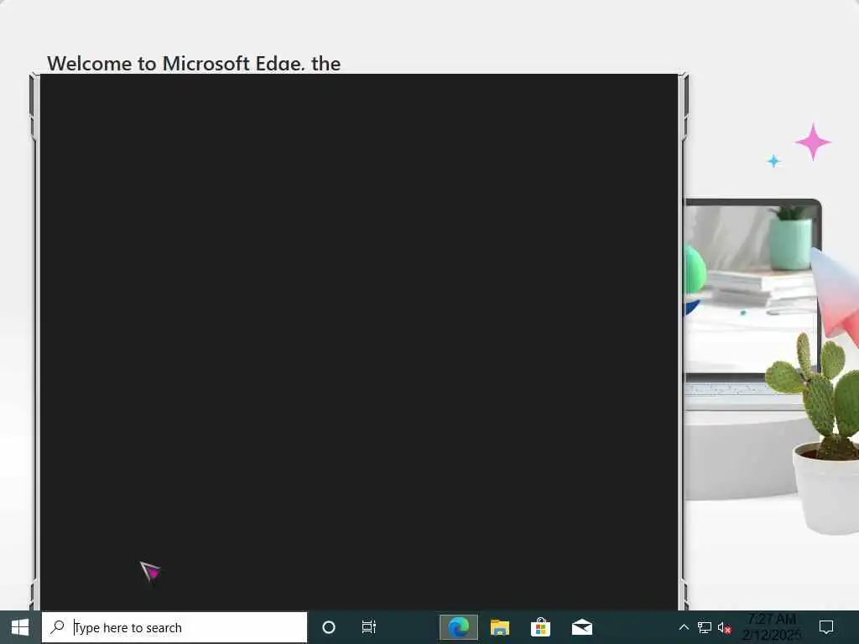
Task: Click the search magnifier icon in taskbar
Action: (57, 627)
